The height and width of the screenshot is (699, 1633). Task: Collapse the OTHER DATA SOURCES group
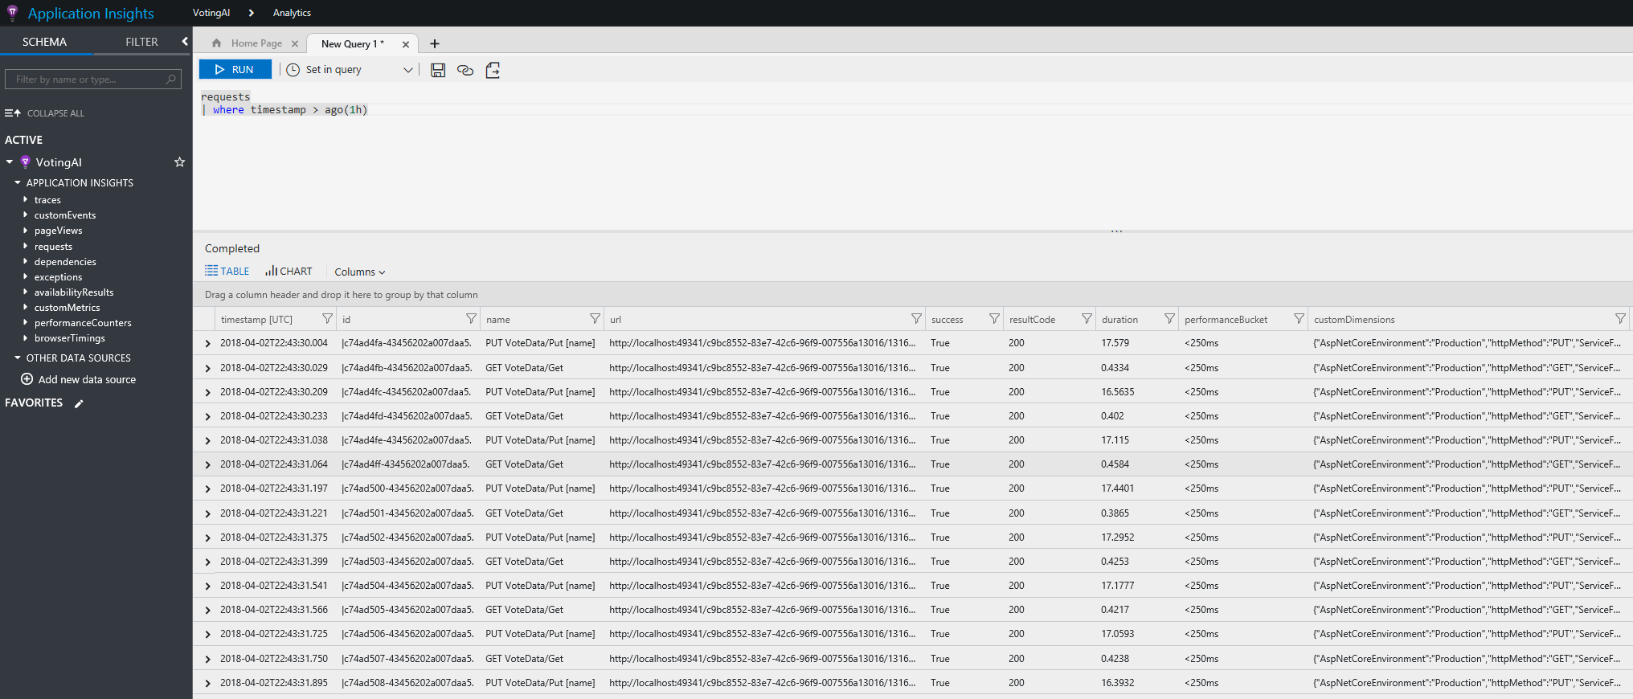click(x=18, y=358)
